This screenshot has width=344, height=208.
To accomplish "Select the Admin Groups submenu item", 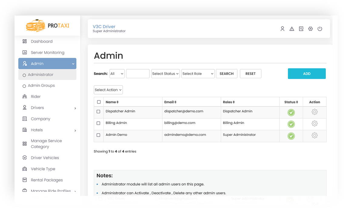I will point(47,86).
